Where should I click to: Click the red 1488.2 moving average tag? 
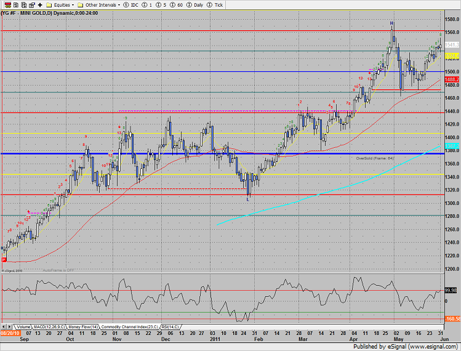coord(452,79)
